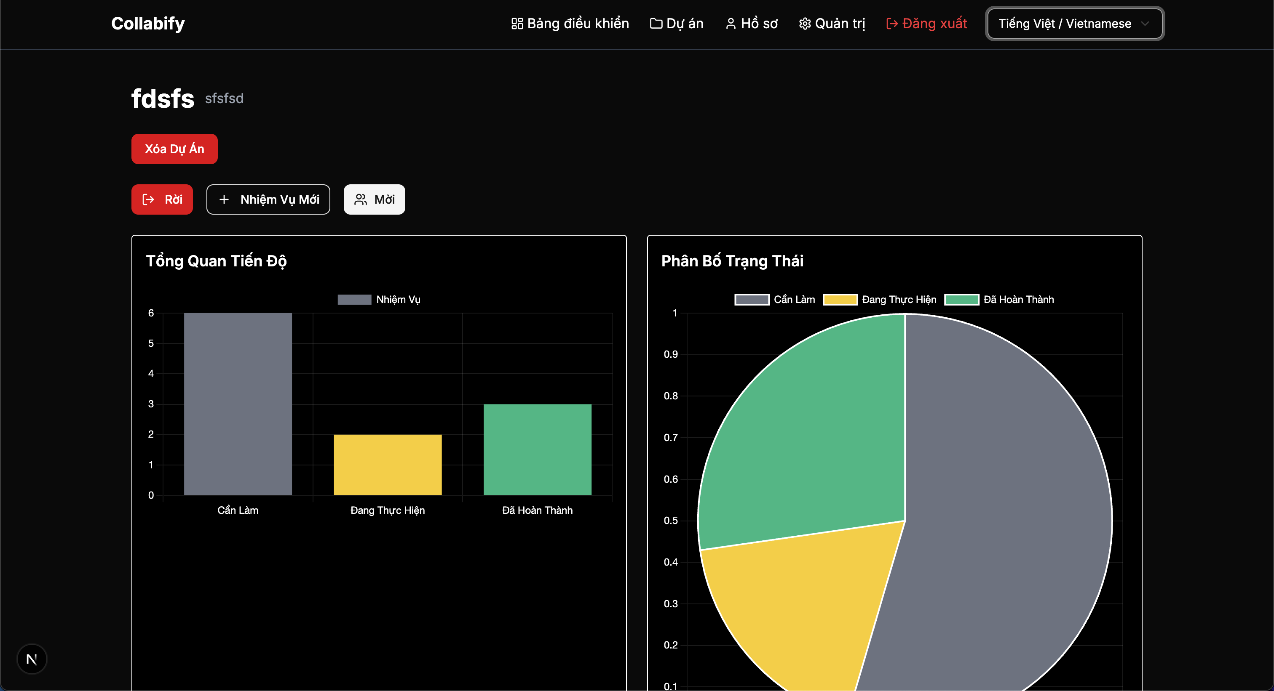Click the yellow Đang Thực Hiện bar
This screenshot has width=1274, height=691.
point(388,465)
